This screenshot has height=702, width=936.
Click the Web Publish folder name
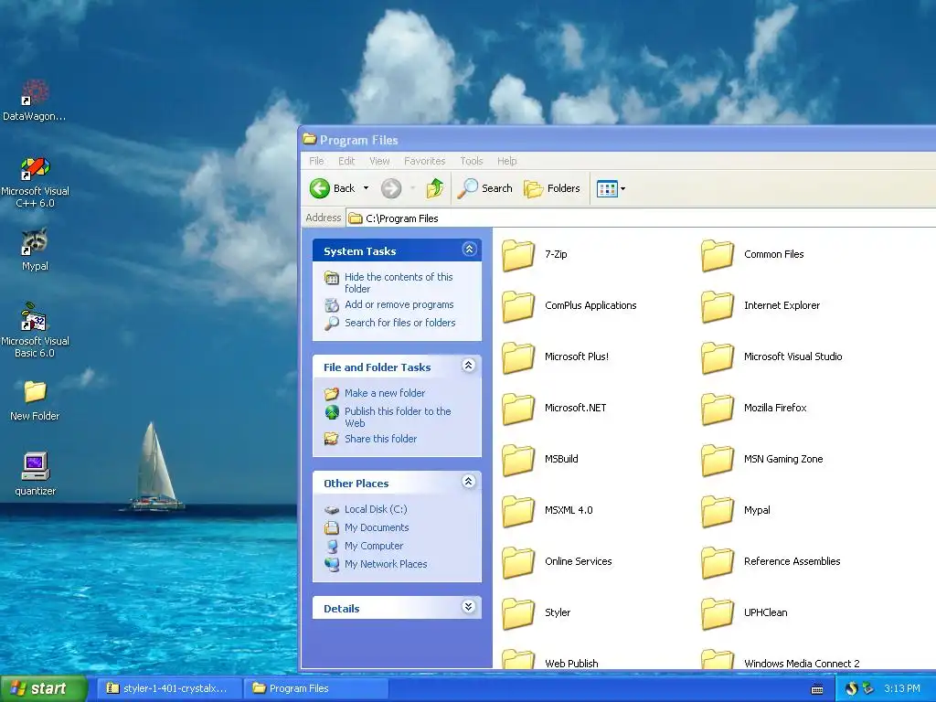[571, 664]
